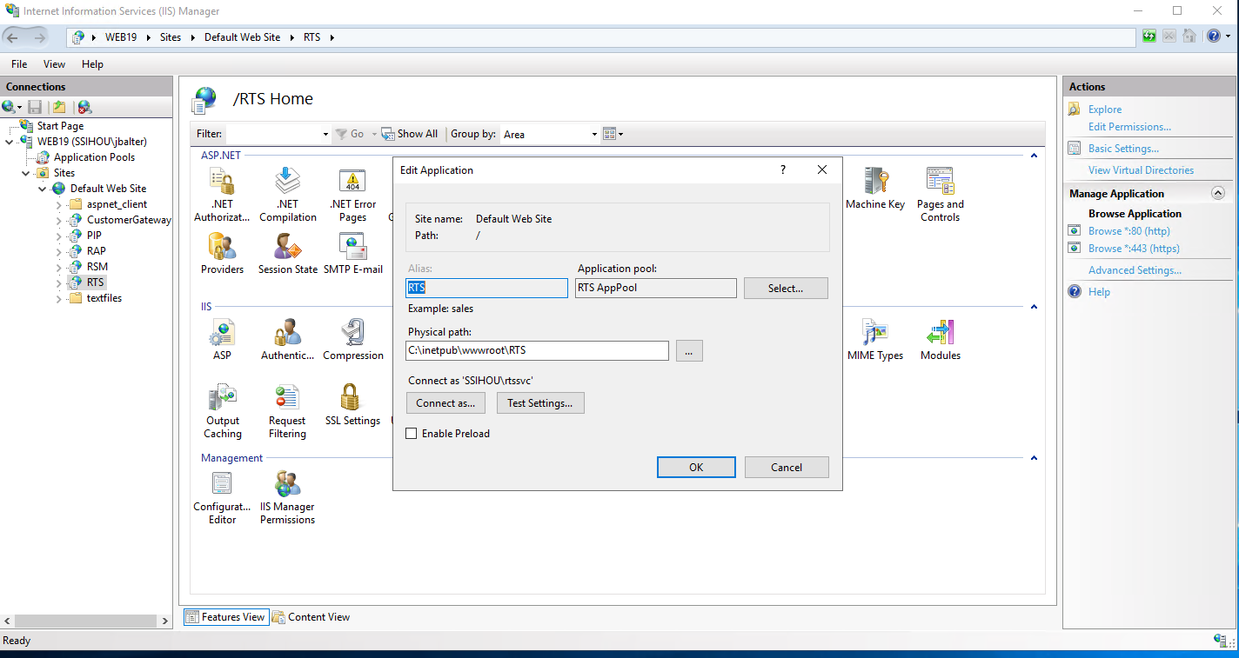The image size is (1239, 658).
Task: Click the Help icon in top toolbar
Action: pyautogui.click(x=1214, y=37)
